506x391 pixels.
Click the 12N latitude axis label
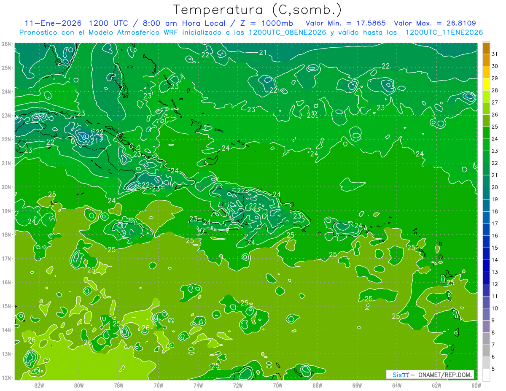[6, 378]
